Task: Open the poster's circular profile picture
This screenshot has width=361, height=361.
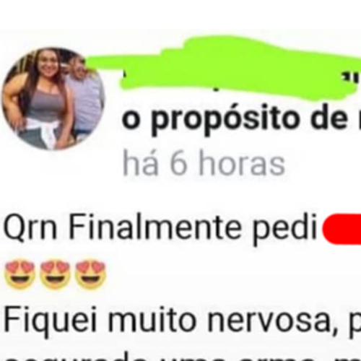Action: click(x=53, y=99)
